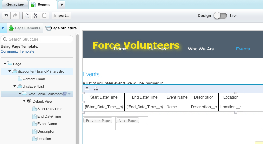
Task: Click the Paste clipboard icon
Action: coord(45,15)
